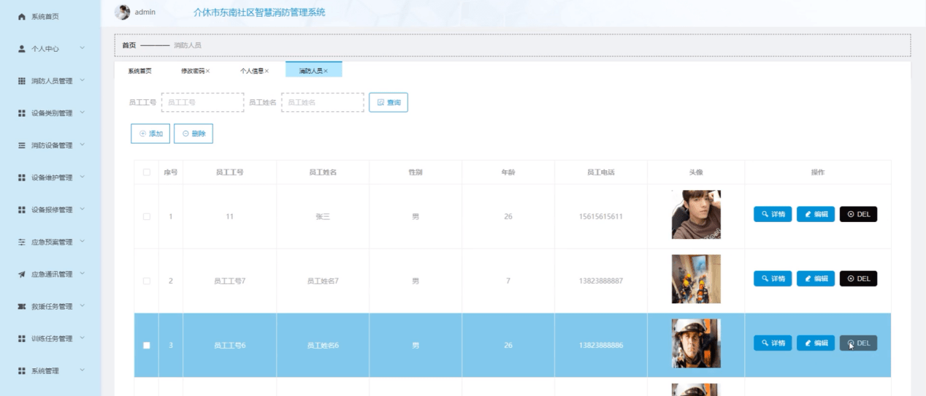This screenshot has width=926, height=396.
Task: Open 训练任务管理 in the sidebar
Action: point(52,338)
